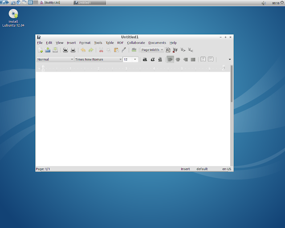Select the Install Lubuntu 12.04 desktop icon
285x228 pixels.
pyautogui.click(x=13, y=18)
